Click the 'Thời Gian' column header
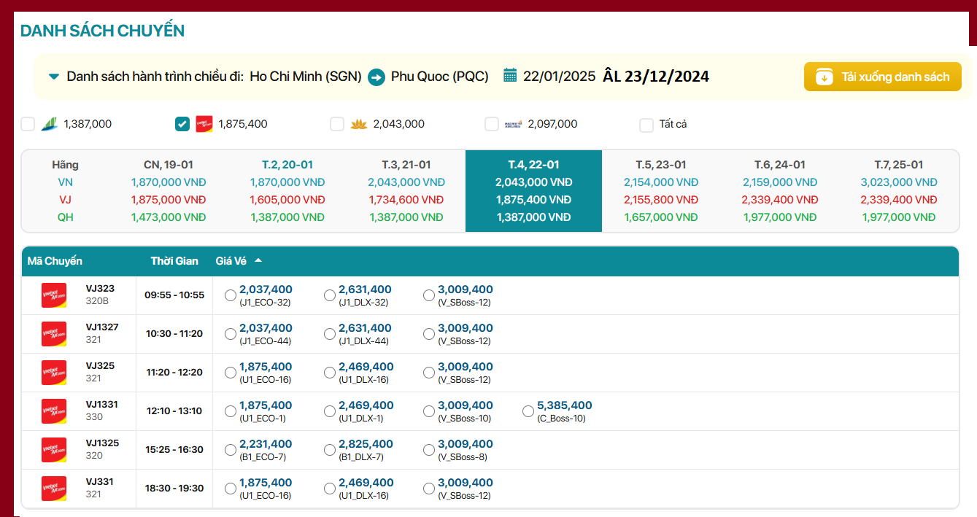The width and height of the screenshot is (977, 517). tap(174, 261)
